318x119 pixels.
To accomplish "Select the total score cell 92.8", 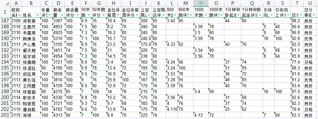I will coord(297,38).
